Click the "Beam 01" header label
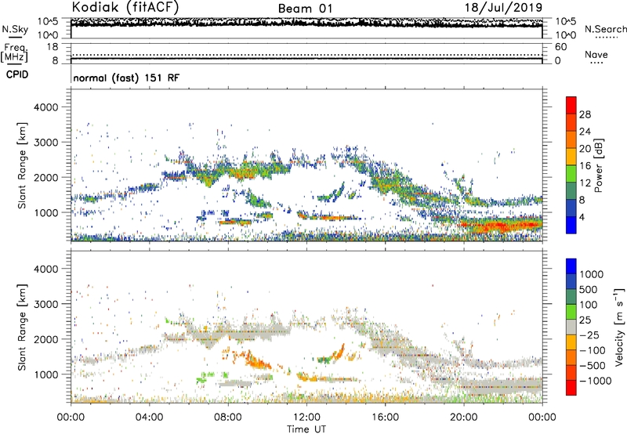 (x=305, y=9)
